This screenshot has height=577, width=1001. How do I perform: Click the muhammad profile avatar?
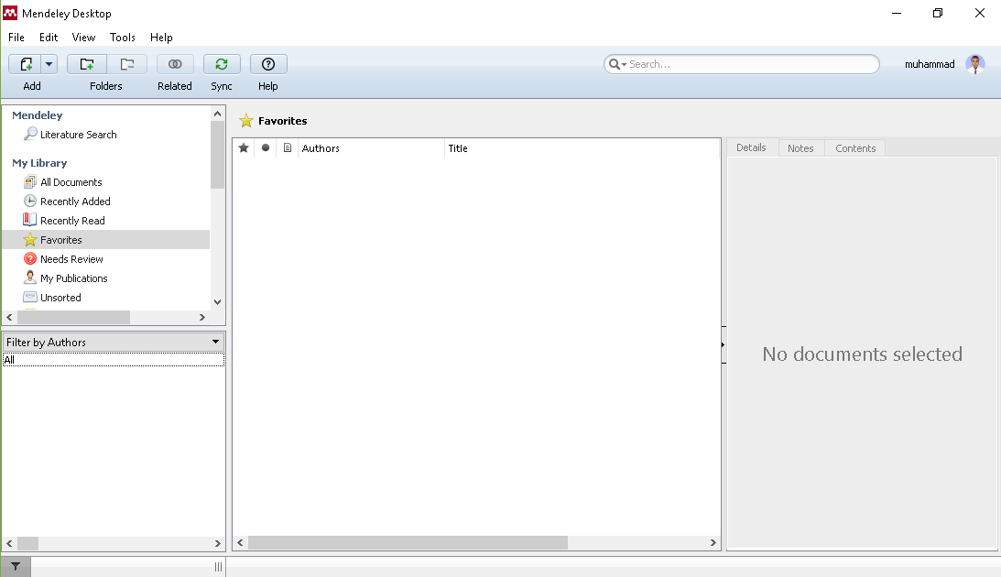[975, 64]
